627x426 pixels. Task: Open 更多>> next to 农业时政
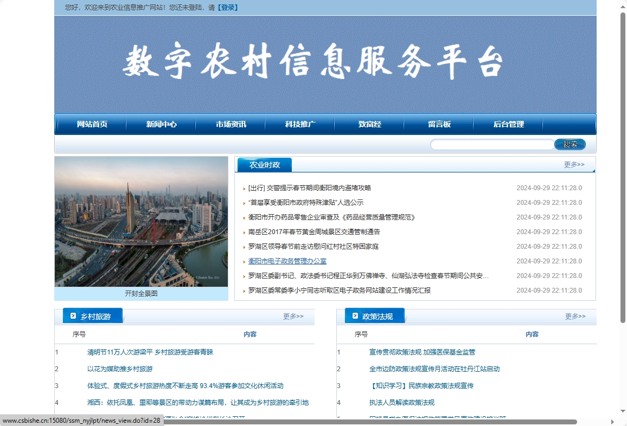pyautogui.click(x=576, y=164)
